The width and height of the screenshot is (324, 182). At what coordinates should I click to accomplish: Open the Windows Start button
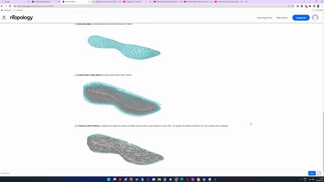pyautogui.click(x=109, y=179)
